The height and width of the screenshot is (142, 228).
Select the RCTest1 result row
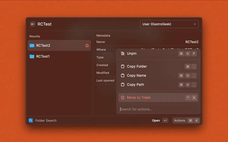click(x=59, y=56)
